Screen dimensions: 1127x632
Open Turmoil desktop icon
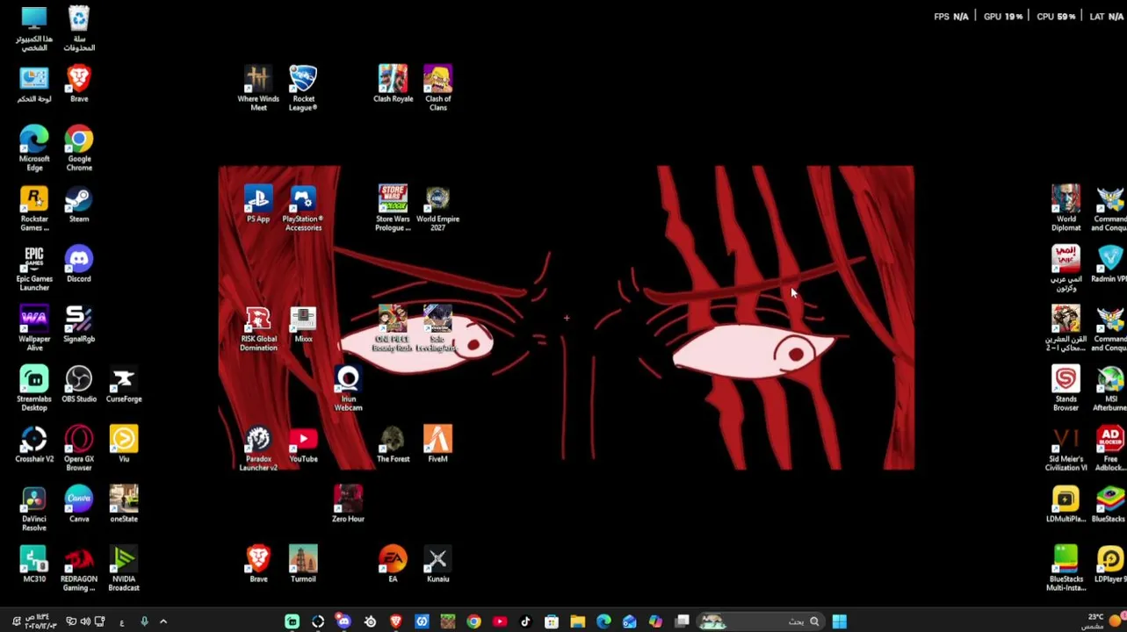click(303, 564)
